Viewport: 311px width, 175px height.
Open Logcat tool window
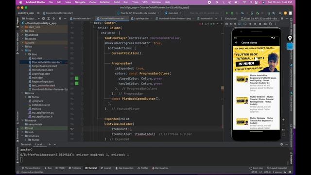click(x=106, y=168)
